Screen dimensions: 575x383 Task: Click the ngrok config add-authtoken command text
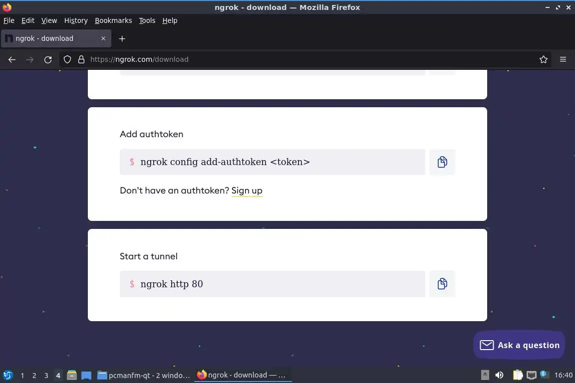(225, 162)
